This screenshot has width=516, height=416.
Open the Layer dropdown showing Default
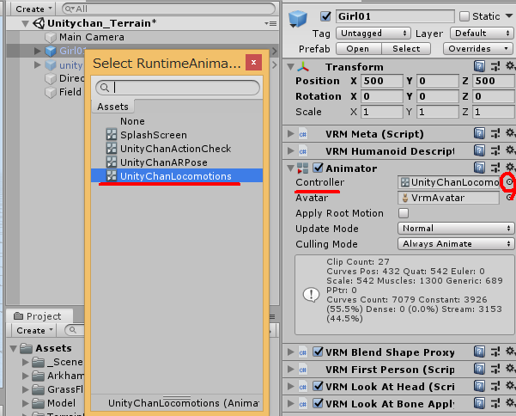click(482, 34)
